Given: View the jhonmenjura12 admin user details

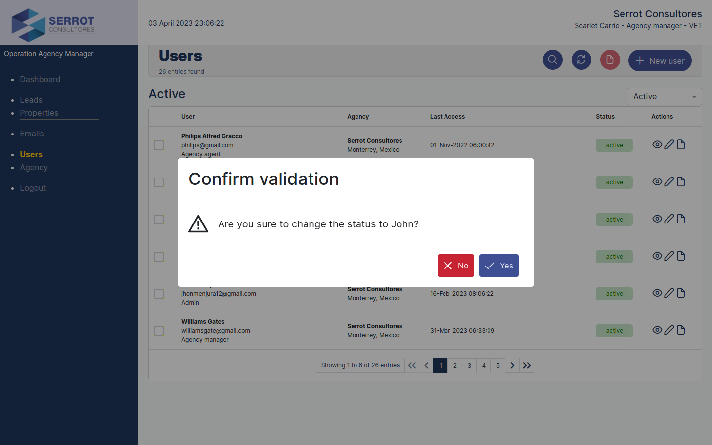Looking at the screenshot, I should 657,293.
